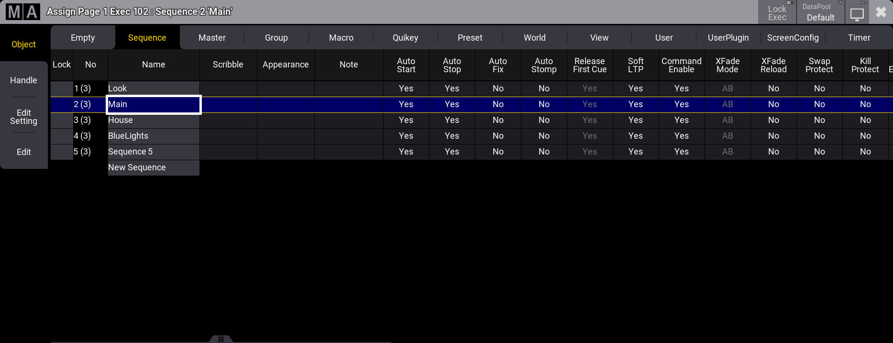Viewport: 893px width, 343px height.
Task: Select the Handle side button
Action: point(23,80)
